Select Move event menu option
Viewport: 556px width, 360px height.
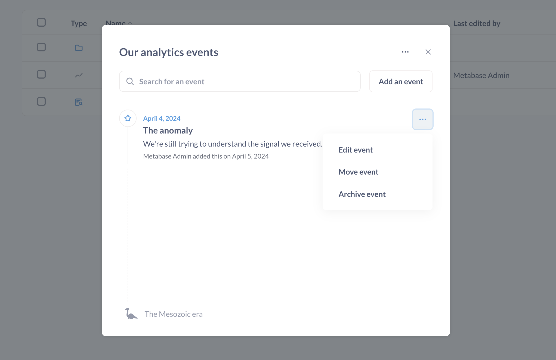[359, 172]
